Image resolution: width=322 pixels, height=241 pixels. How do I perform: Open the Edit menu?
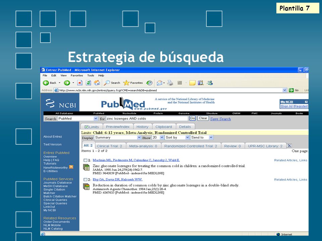pos(54,75)
